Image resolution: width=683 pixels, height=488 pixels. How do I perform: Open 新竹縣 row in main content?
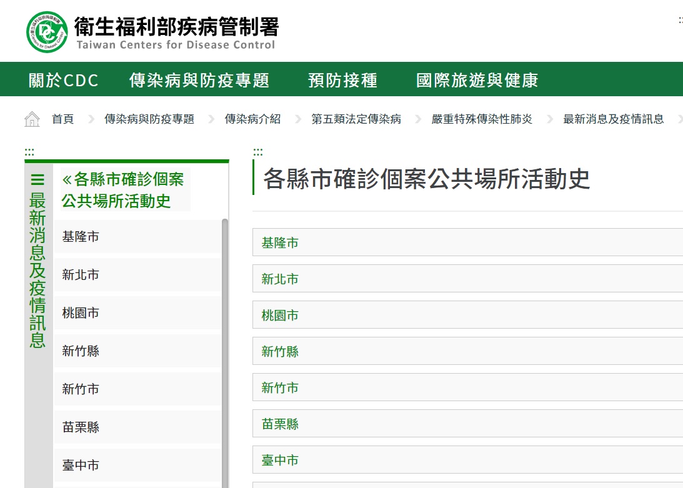tap(468, 351)
